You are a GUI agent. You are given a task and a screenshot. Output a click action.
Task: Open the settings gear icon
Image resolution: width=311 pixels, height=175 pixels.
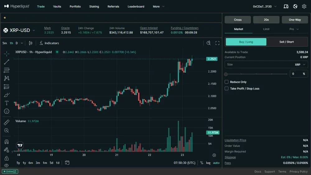pyautogui.click(x=304, y=6)
